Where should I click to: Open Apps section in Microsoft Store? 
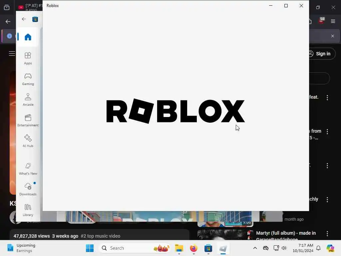28,58
